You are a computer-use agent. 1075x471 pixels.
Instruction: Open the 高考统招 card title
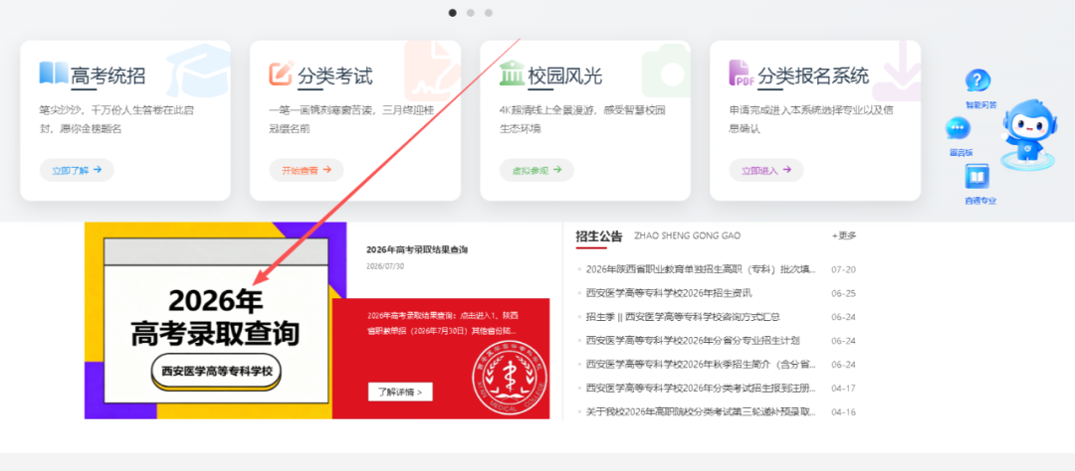(x=107, y=76)
